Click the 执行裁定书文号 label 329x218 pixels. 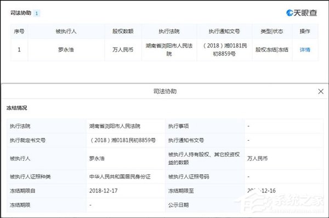click(x=28, y=140)
